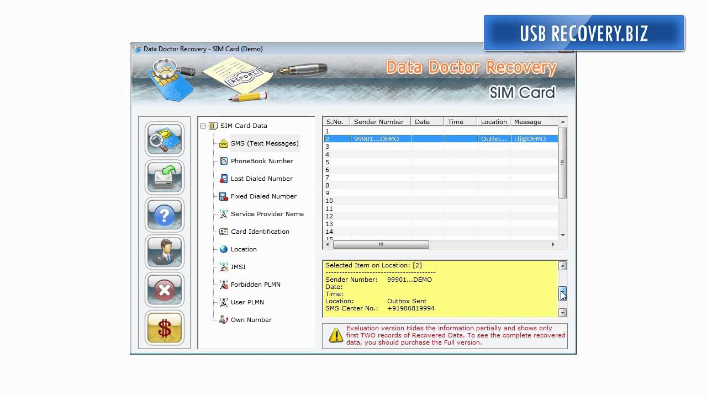Click table horizontal scrollbar right arrow
This screenshot has height=397, width=707.
553,244
